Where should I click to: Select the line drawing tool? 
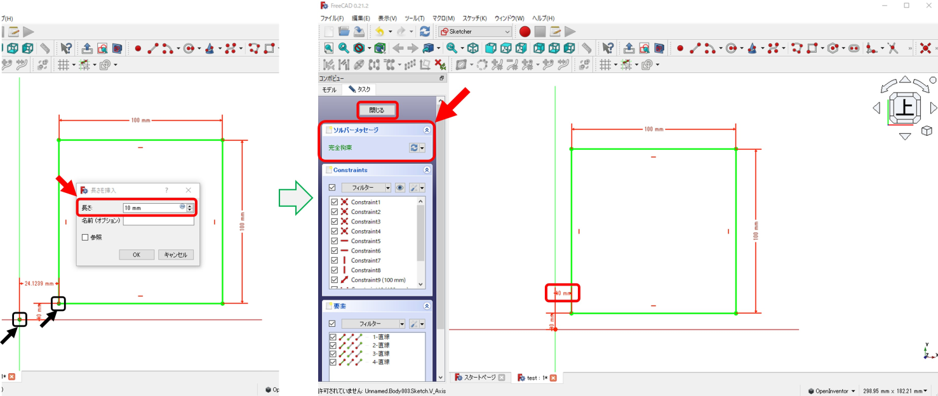695,48
